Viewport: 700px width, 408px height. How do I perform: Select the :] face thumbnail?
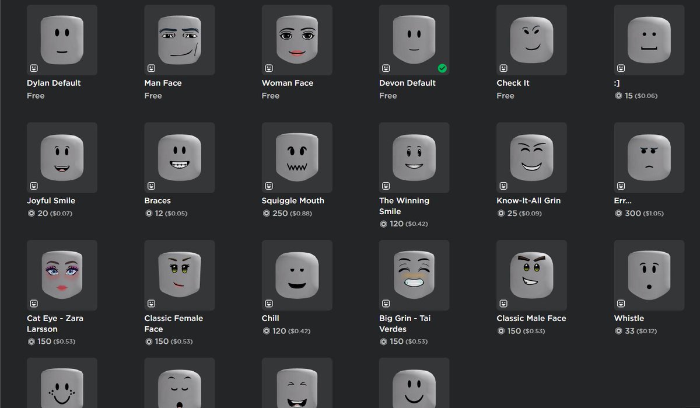[x=649, y=40]
